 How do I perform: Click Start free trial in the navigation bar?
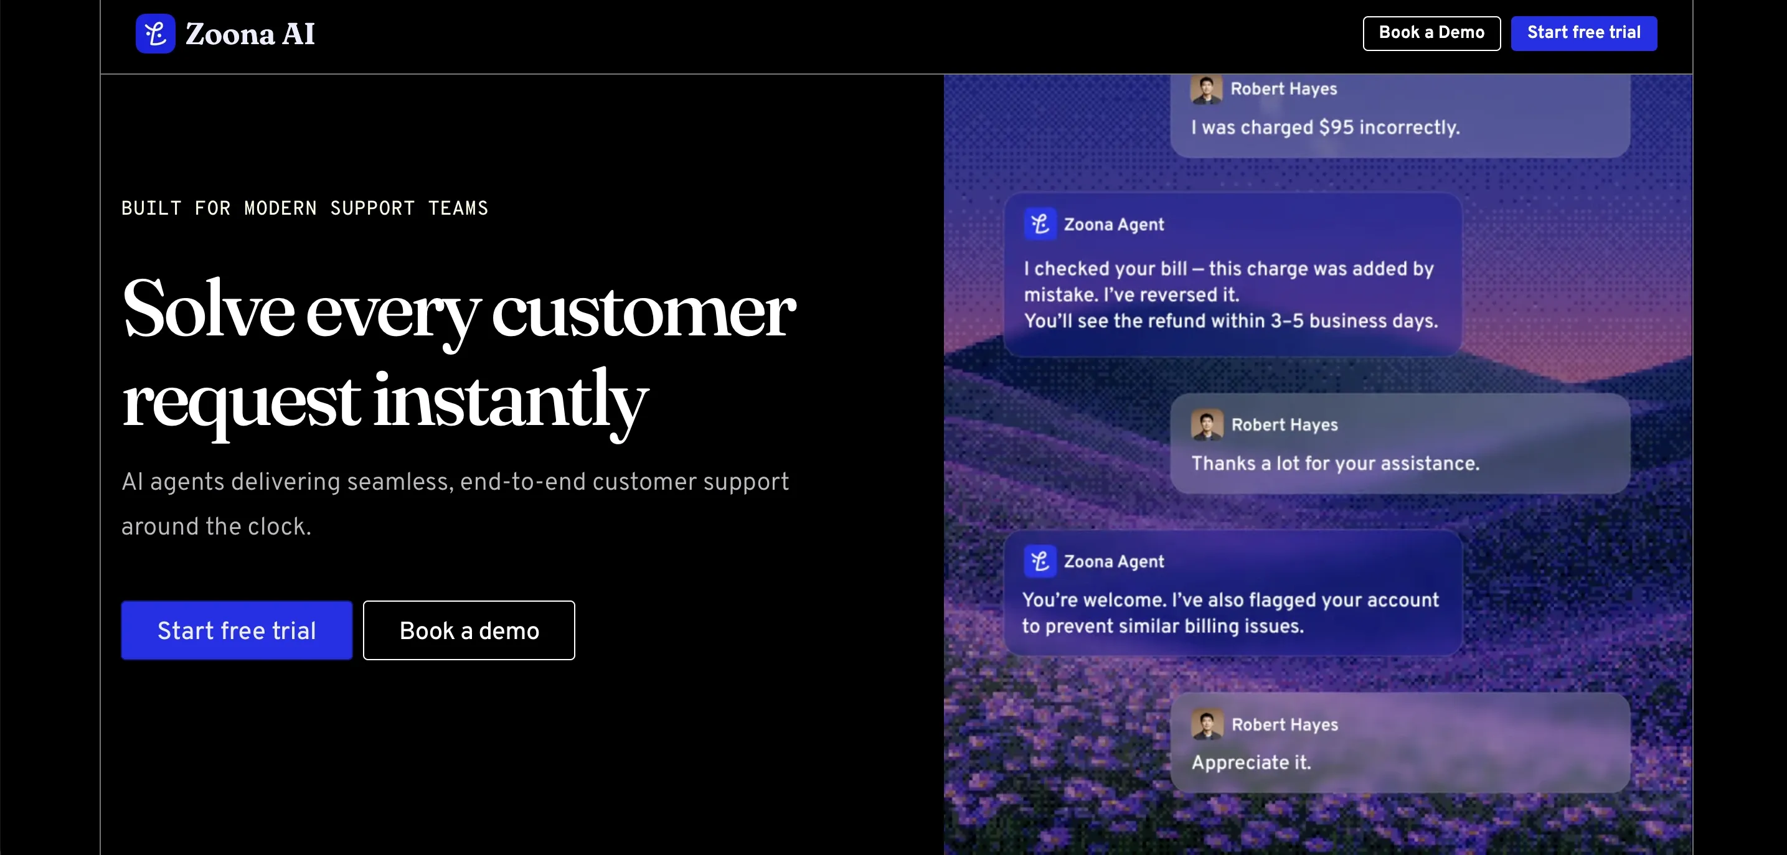(1584, 32)
